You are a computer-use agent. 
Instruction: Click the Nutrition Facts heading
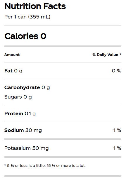pyautogui.click(x=35, y=6)
